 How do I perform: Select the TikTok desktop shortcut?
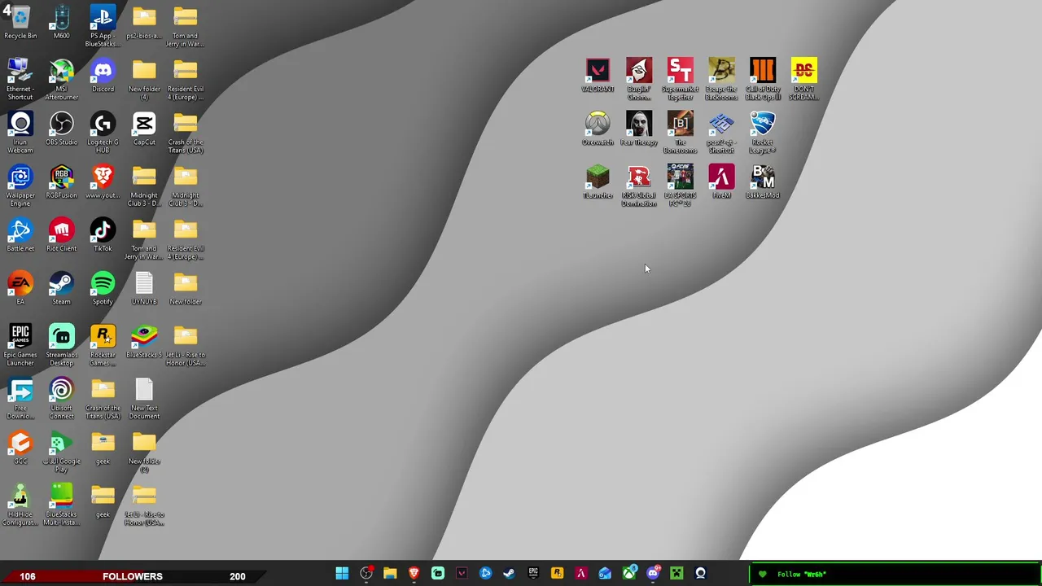coord(103,235)
